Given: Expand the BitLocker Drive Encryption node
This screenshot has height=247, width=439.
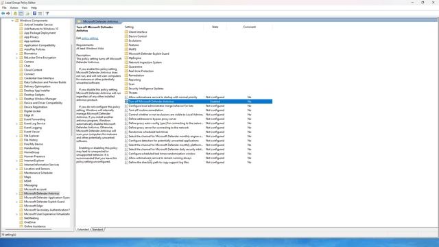Looking at the screenshot, I should (16, 58).
